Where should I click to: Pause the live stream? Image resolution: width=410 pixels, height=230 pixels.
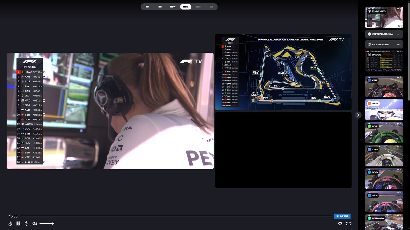click(x=18, y=224)
